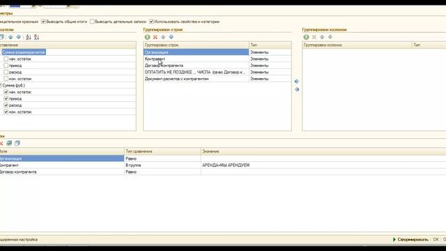Enable 'Выводить детальные записи' checkbox

click(x=92, y=22)
